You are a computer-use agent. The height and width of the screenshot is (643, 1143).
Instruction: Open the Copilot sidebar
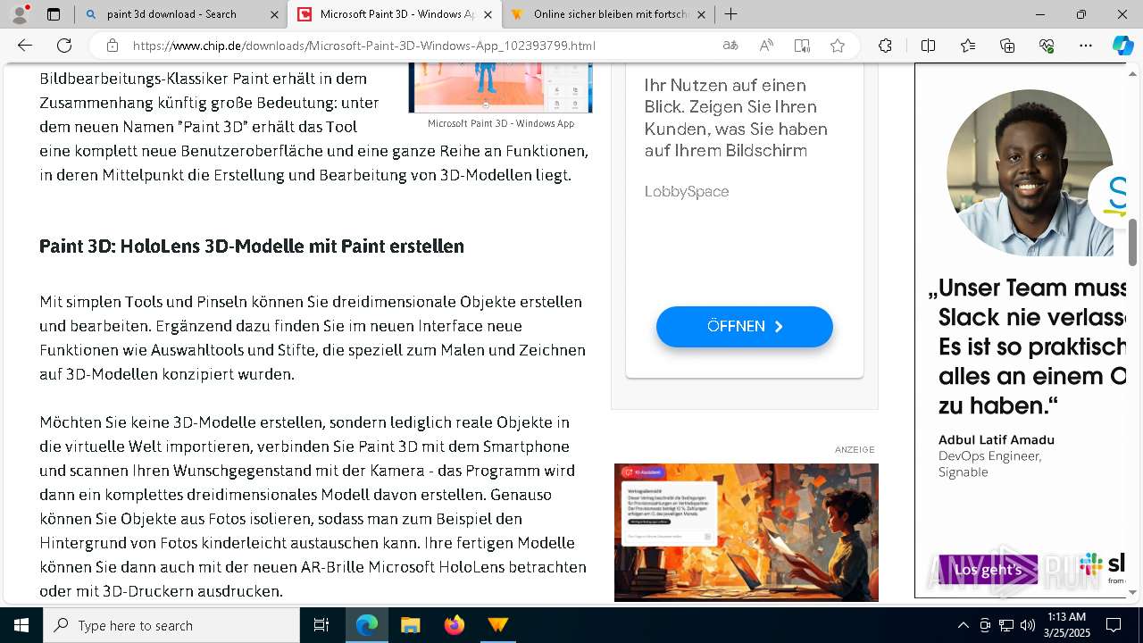1123,46
